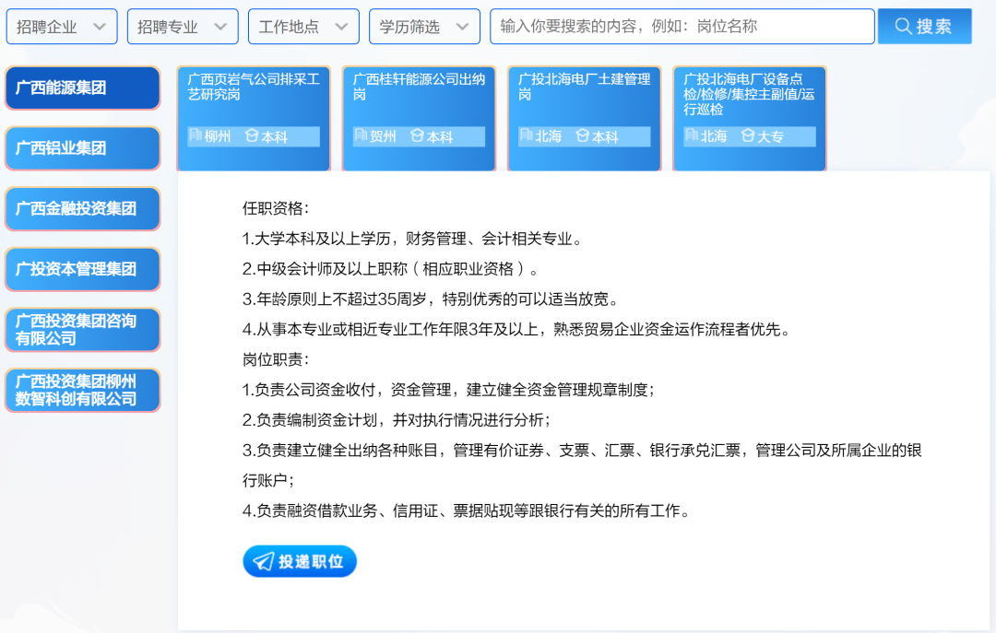
Task: Open the 广西页岩气公司排采工艺研究岗 job card
Action: pos(254,119)
